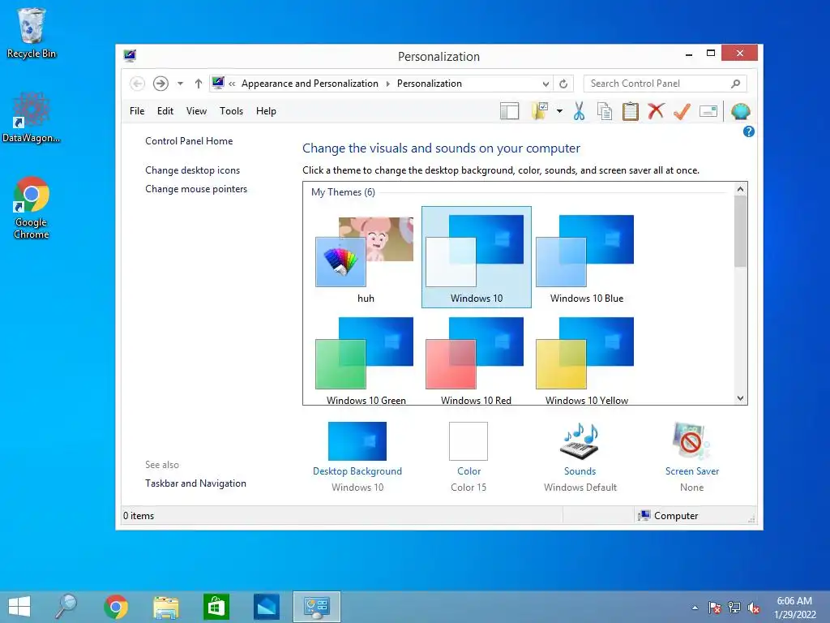
Task: Open Screen Saver settings
Action: (692, 457)
